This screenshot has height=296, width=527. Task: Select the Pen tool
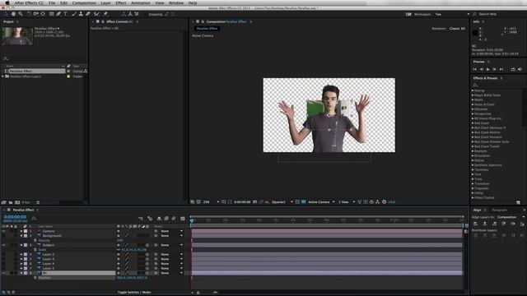point(58,14)
